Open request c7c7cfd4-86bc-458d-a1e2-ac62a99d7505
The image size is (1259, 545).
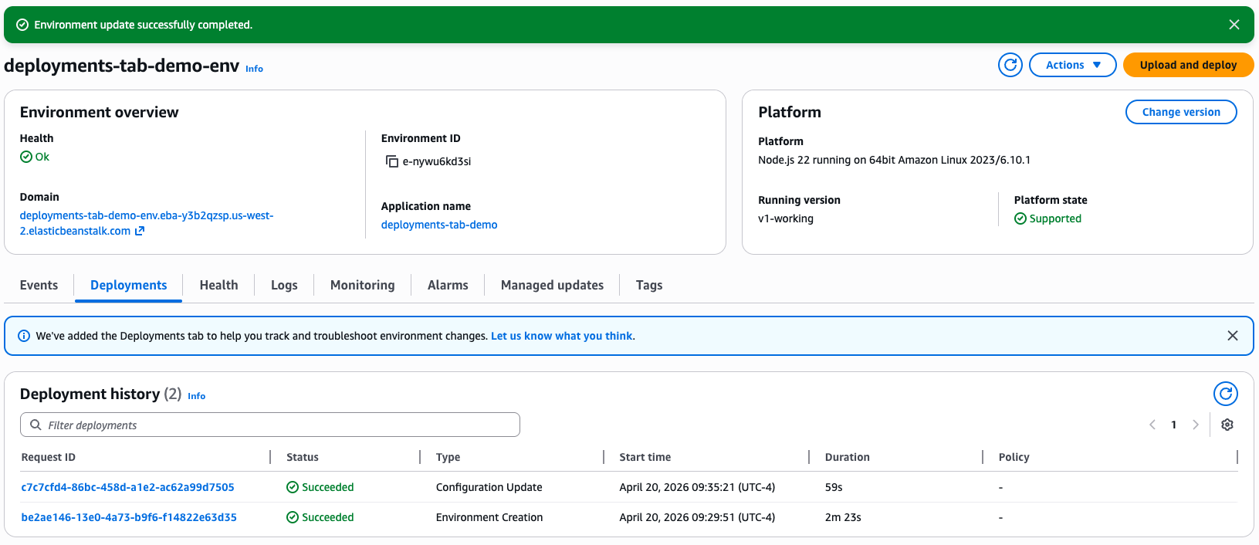coord(128,487)
